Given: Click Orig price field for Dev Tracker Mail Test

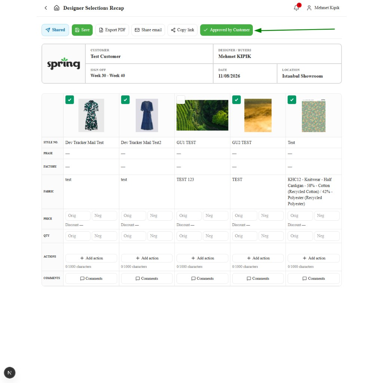Looking at the screenshot, I should 78,216.
